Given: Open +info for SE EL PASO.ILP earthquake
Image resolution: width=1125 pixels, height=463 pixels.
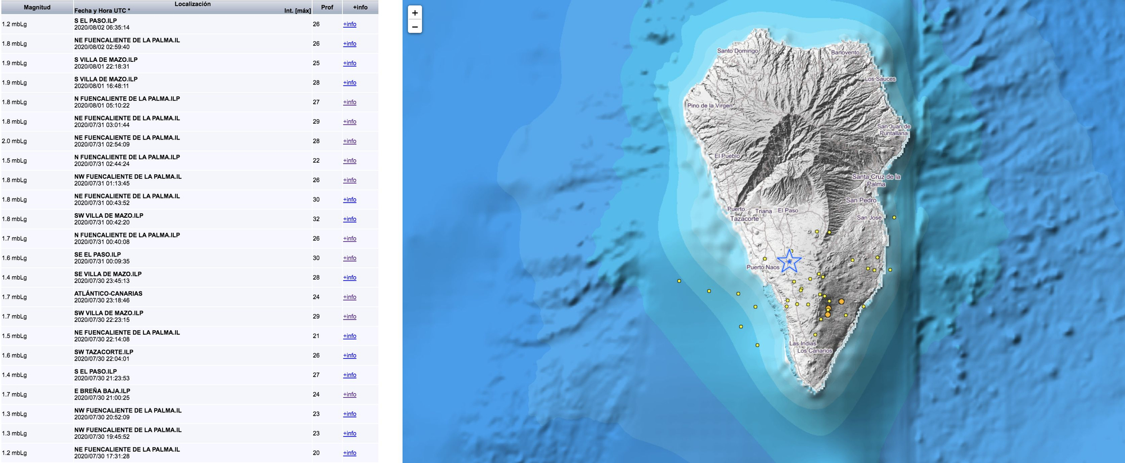Looking at the screenshot, I should coord(350,258).
